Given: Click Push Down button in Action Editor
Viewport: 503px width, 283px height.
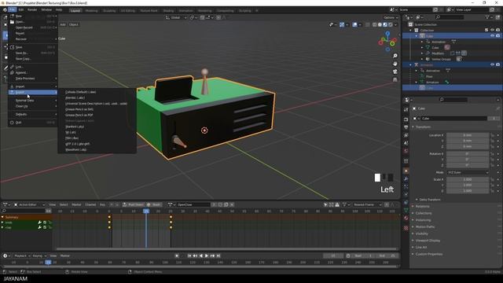Looking at the screenshot, I should click(x=133, y=204).
